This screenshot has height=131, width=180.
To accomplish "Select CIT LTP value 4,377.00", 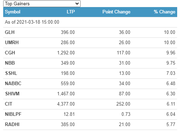I will click(66, 104).
